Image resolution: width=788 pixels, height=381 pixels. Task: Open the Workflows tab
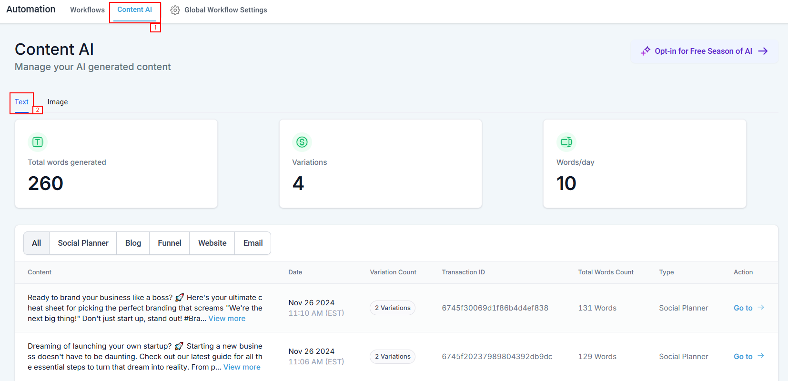pyautogui.click(x=87, y=10)
